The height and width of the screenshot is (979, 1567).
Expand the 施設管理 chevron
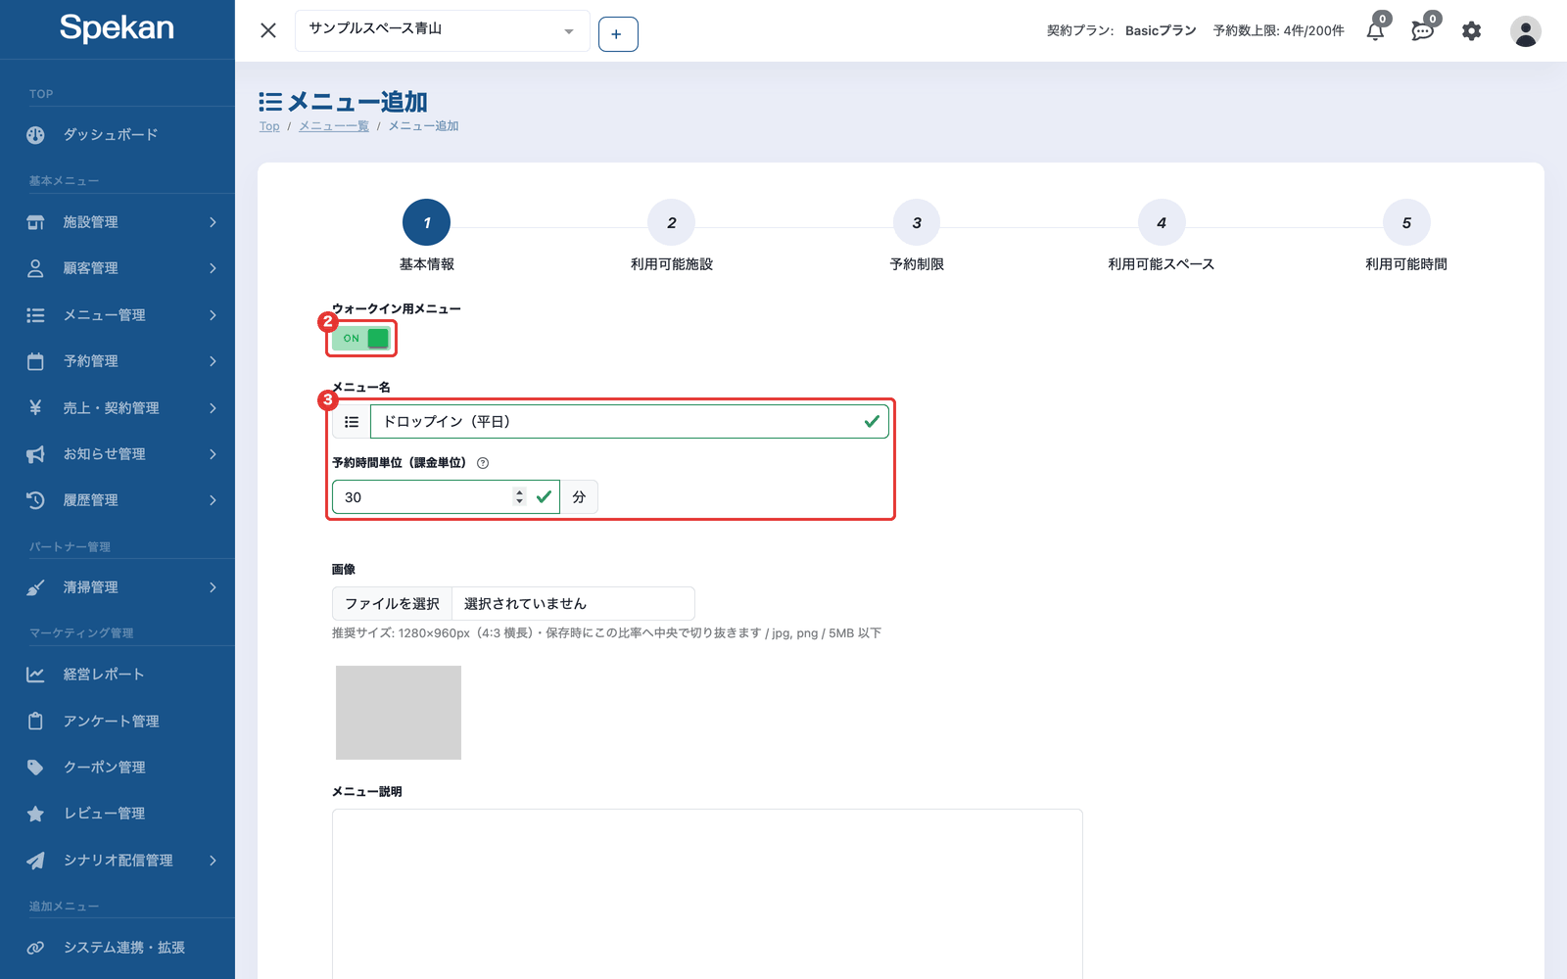click(x=213, y=222)
